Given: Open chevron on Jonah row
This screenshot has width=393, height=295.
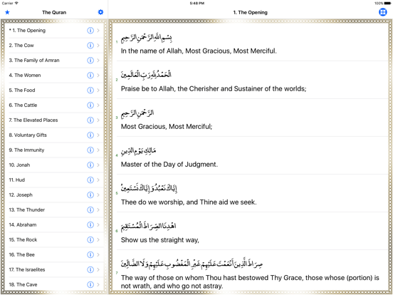Looking at the screenshot, I should coord(98,165).
